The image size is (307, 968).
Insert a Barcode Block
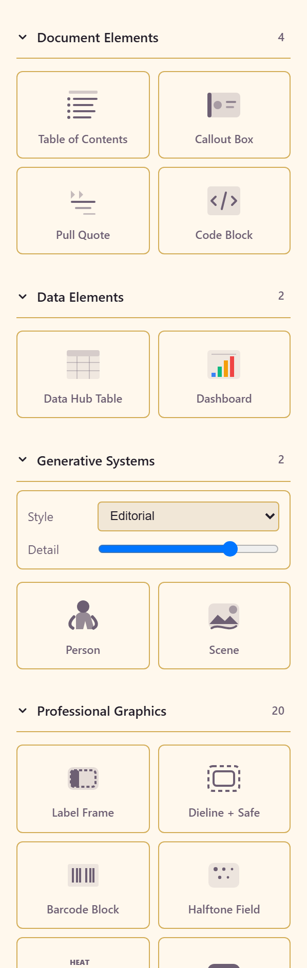83,885
